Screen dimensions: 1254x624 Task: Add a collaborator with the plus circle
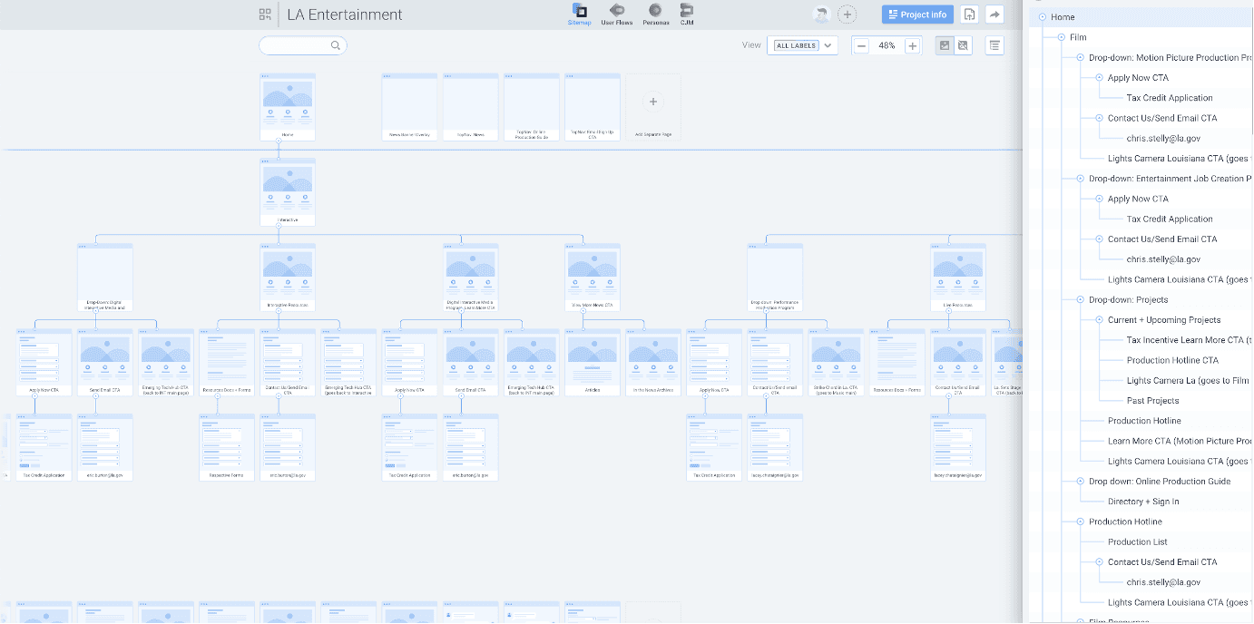(847, 15)
